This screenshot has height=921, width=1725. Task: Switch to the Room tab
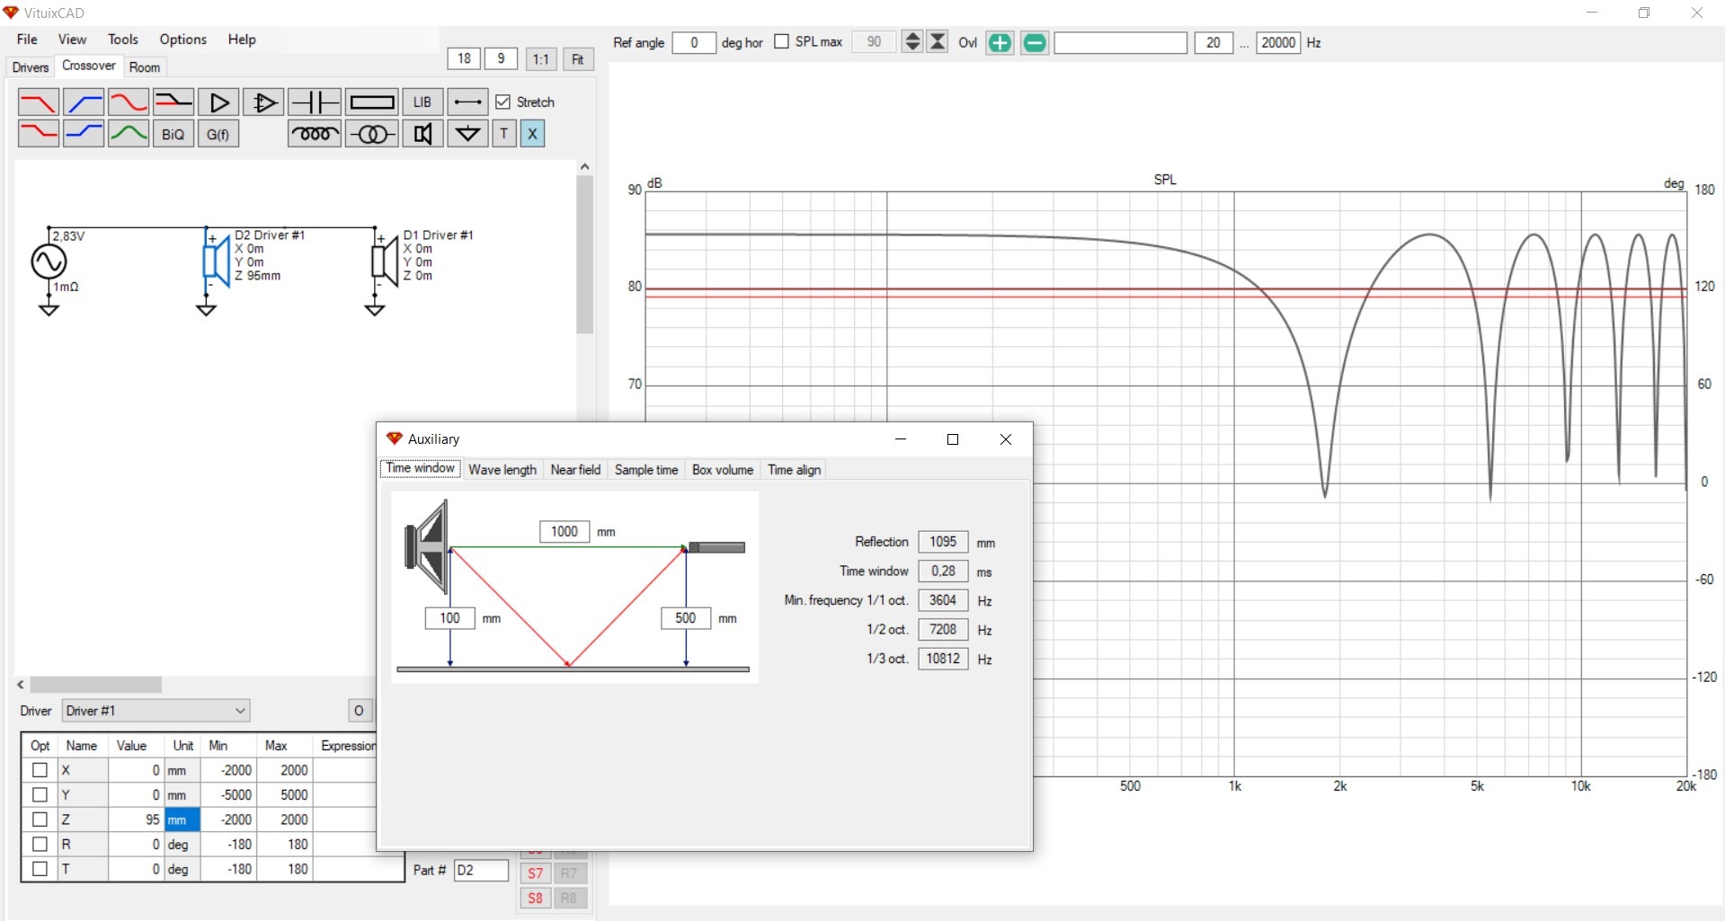[x=145, y=67]
